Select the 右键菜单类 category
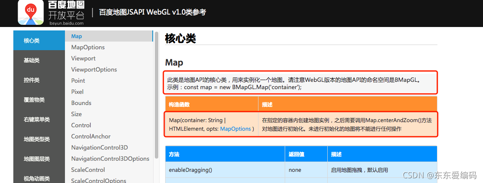Screen dimensions: 483x183 click(x=39, y=120)
